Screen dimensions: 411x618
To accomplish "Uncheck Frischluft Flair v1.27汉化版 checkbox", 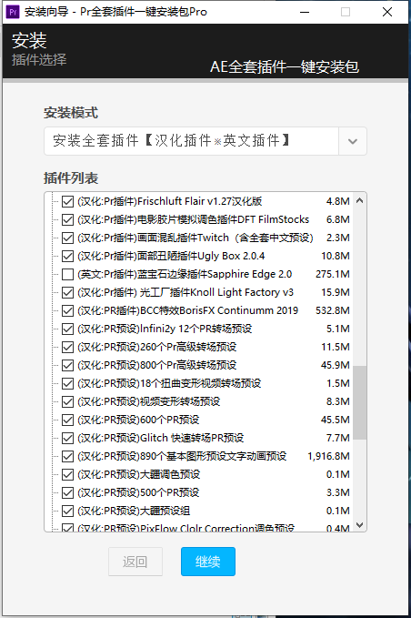I will [67, 201].
